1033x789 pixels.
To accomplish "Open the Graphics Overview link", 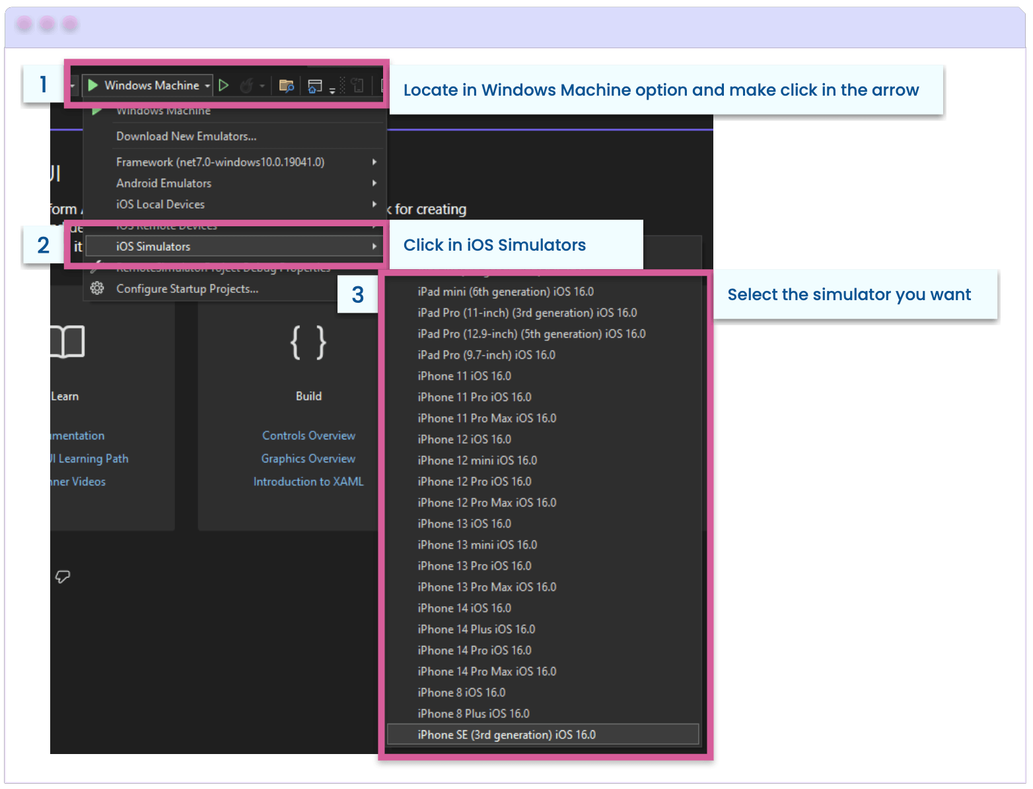I will tap(308, 459).
